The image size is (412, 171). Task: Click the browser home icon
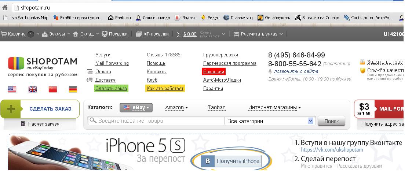point(5,8)
